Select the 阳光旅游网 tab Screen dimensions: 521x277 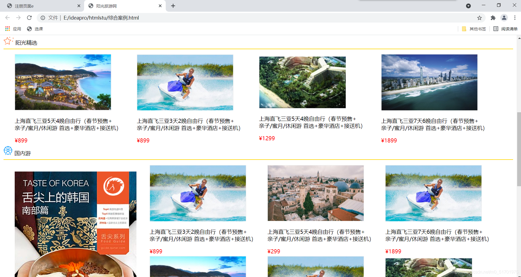click(125, 6)
